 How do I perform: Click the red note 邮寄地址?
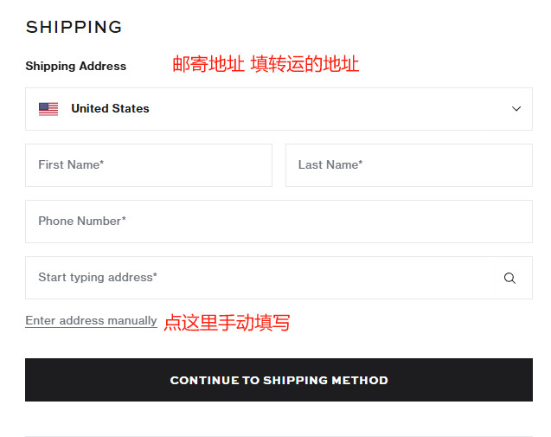click(208, 64)
